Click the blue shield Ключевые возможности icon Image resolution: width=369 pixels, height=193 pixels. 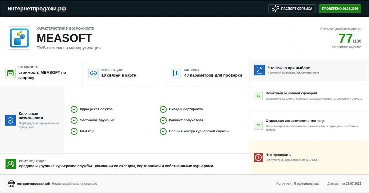pyautogui.click(x=10, y=120)
